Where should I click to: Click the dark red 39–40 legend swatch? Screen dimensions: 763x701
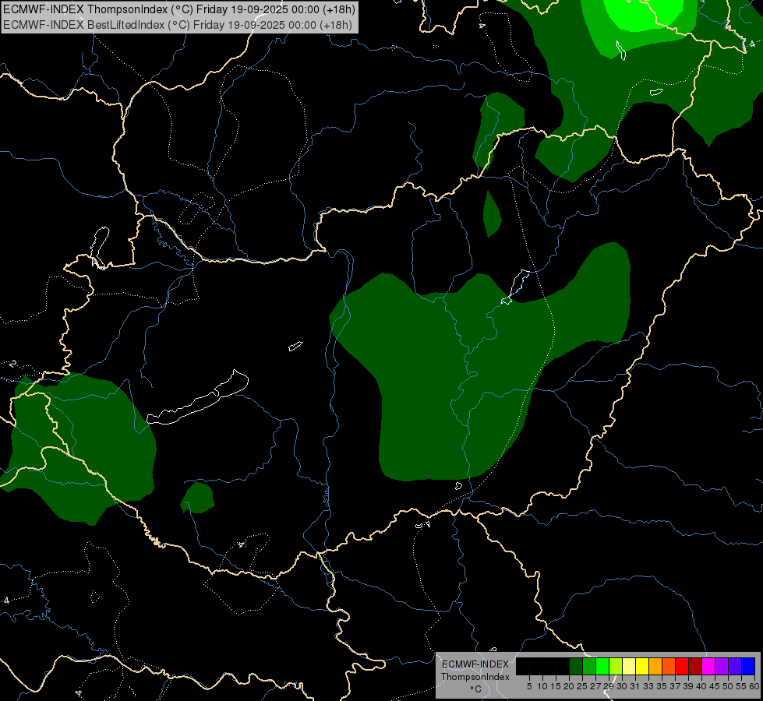tap(695, 666)
